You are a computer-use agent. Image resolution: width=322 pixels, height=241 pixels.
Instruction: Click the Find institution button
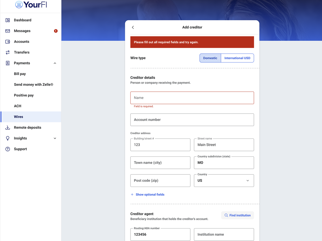click(x=237, y=215)
